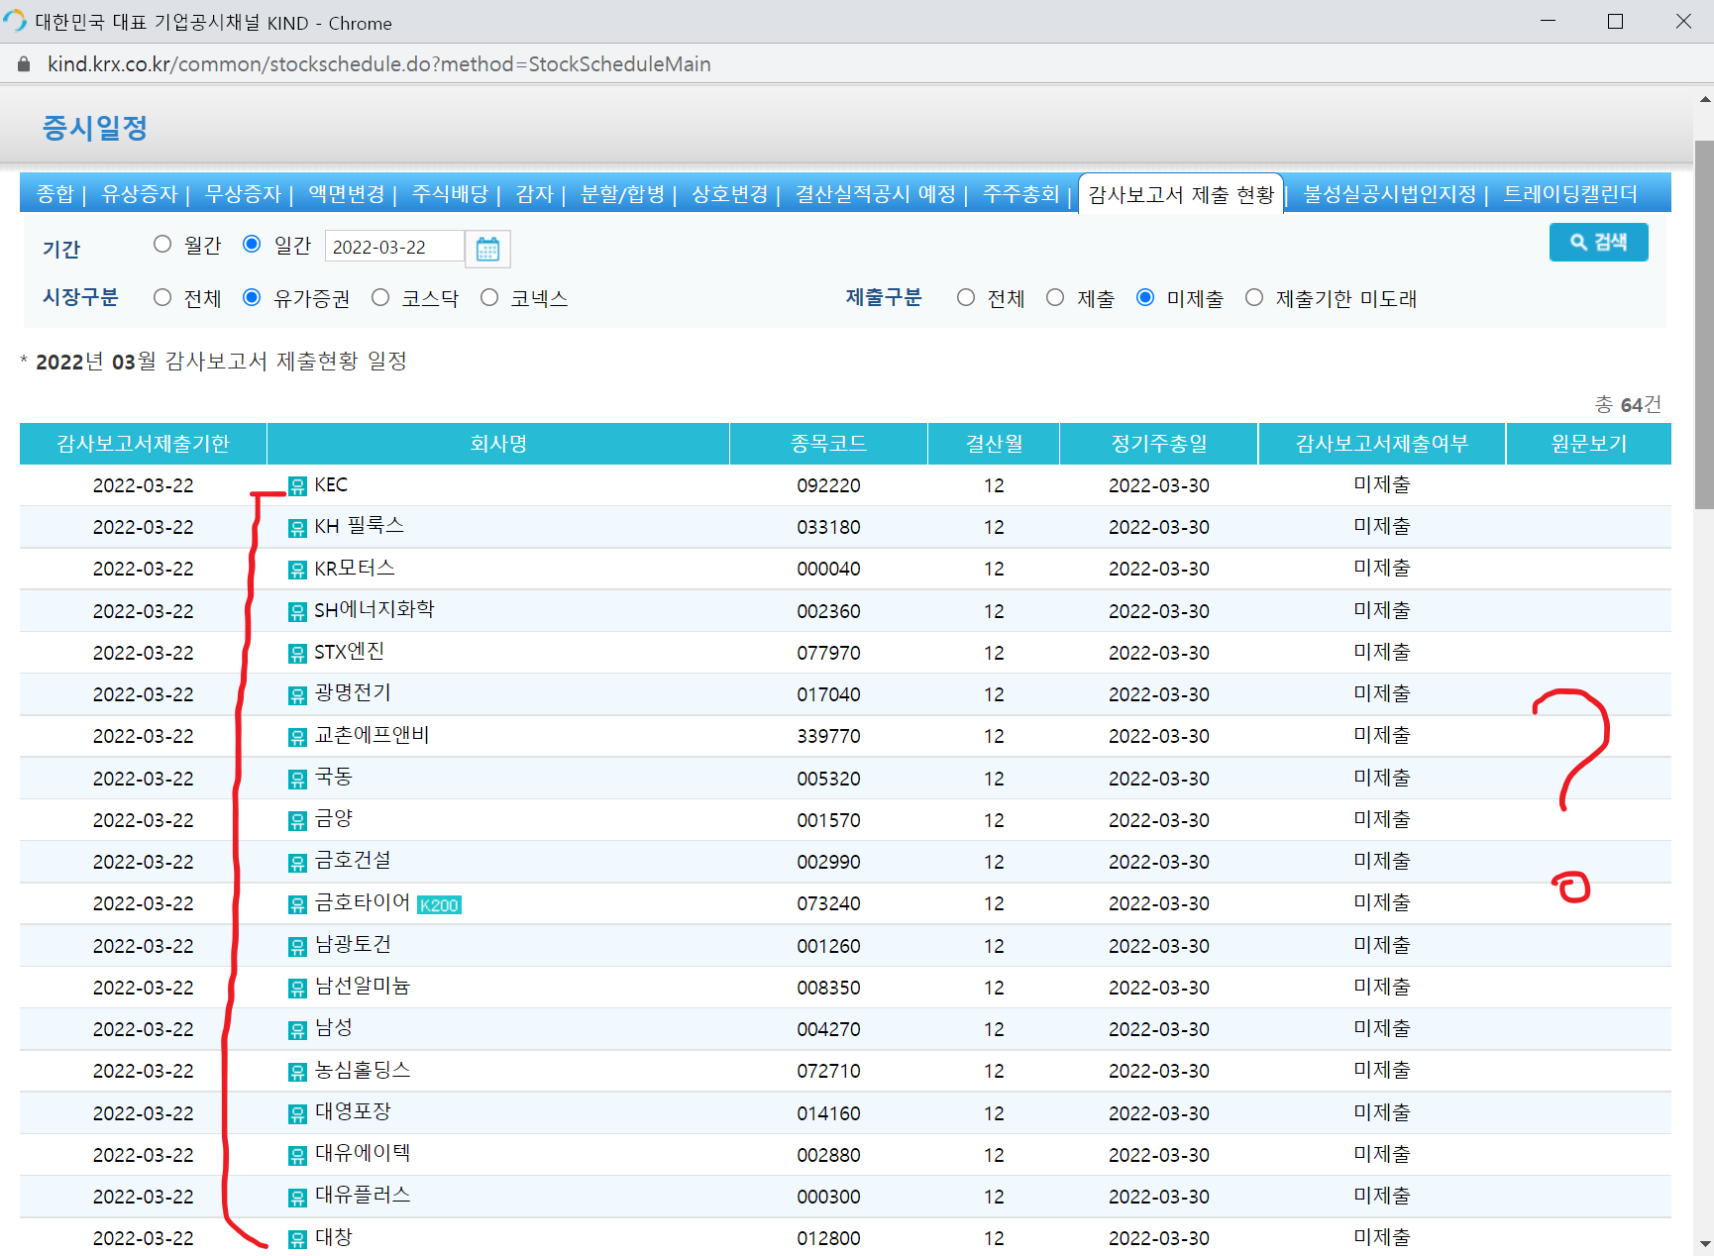Switch to the 유상증자 tab
This screenshot has height=1256, width=1714.
point(140,194)
